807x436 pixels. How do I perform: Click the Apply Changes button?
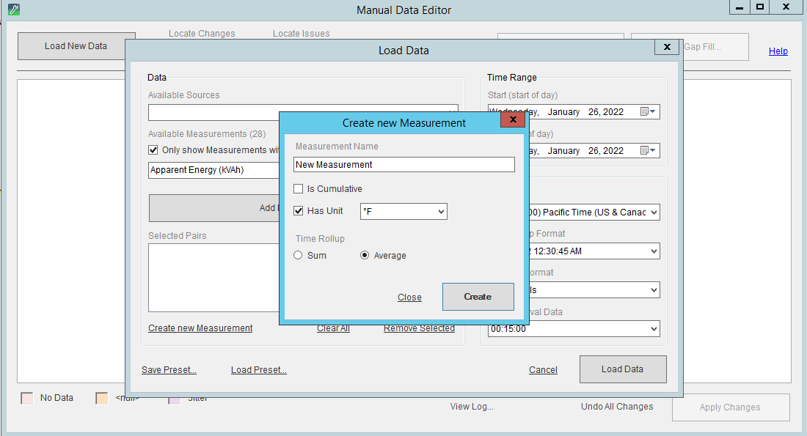coord(730,407)
